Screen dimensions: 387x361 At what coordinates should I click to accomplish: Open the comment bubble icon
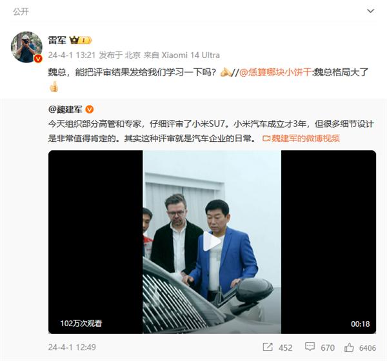(x=310, y=347)
